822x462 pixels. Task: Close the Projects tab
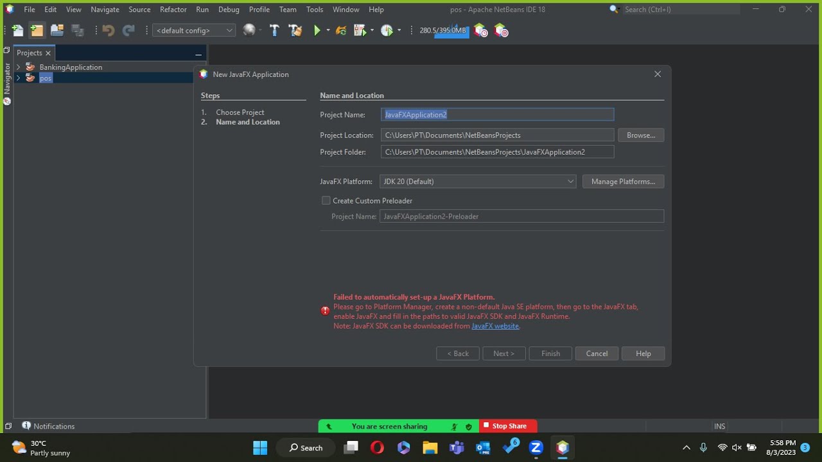pos(48,53)
